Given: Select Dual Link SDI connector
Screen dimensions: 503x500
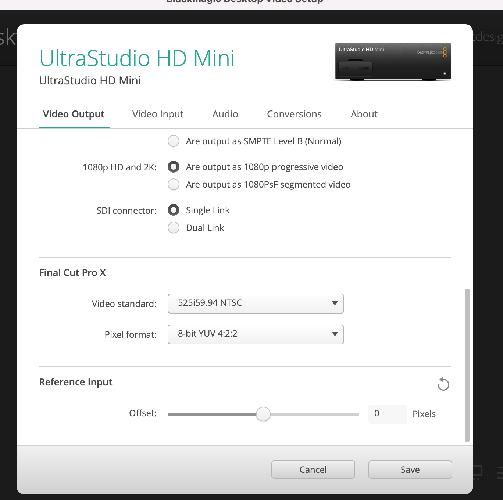Looking at the screenshot, I should [x=174, y=228].
